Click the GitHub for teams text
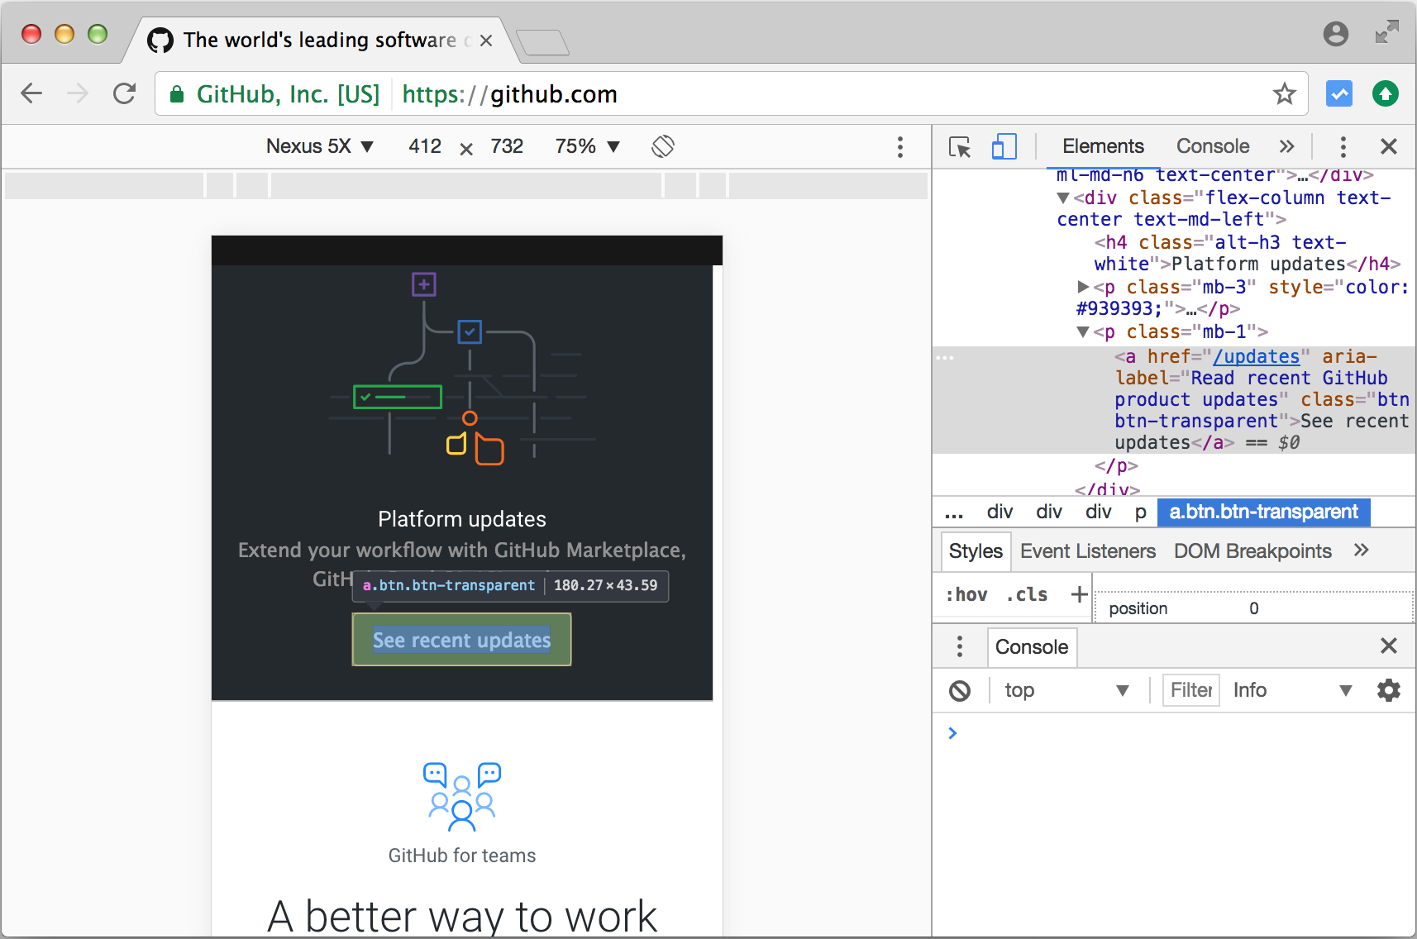Viewport: 1417px width, 939px height. coord(462,856)
